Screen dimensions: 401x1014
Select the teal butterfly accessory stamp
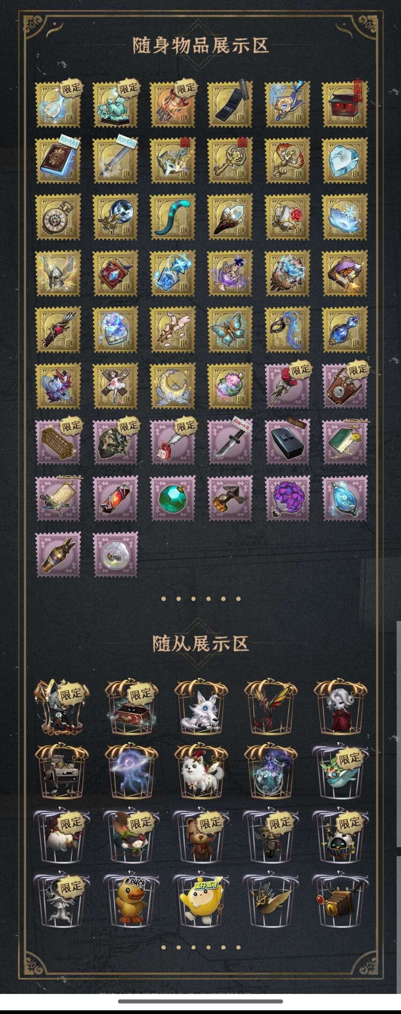pyautogui.click(x=230, y=330)
